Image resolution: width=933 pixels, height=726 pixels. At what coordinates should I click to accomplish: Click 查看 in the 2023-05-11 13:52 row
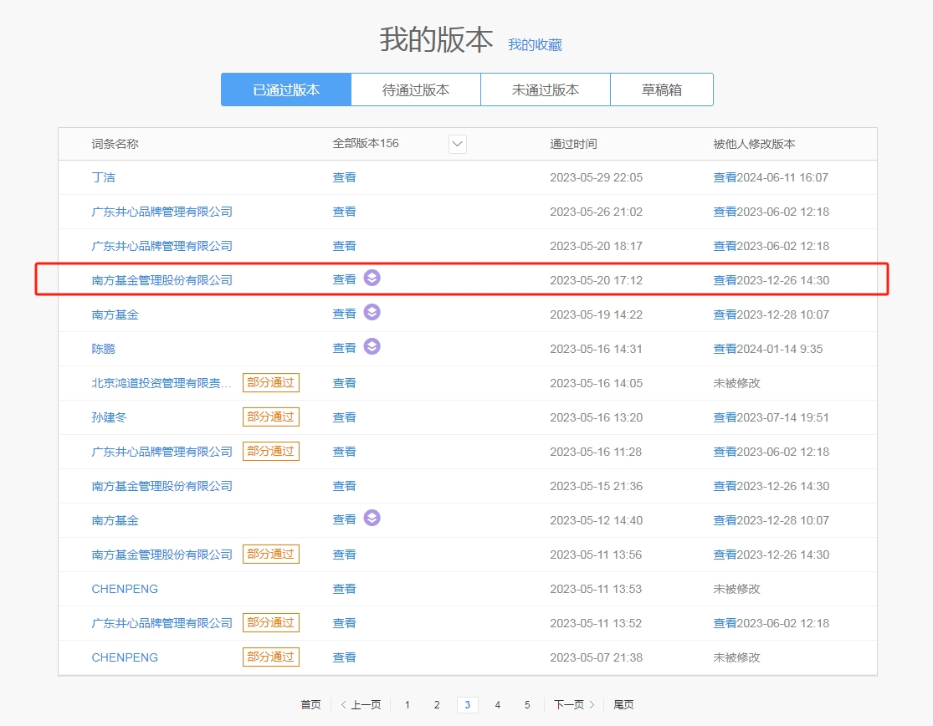coord(344,623)
